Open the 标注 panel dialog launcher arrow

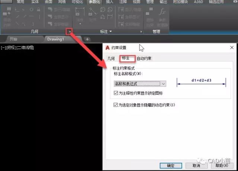[141, 32]
